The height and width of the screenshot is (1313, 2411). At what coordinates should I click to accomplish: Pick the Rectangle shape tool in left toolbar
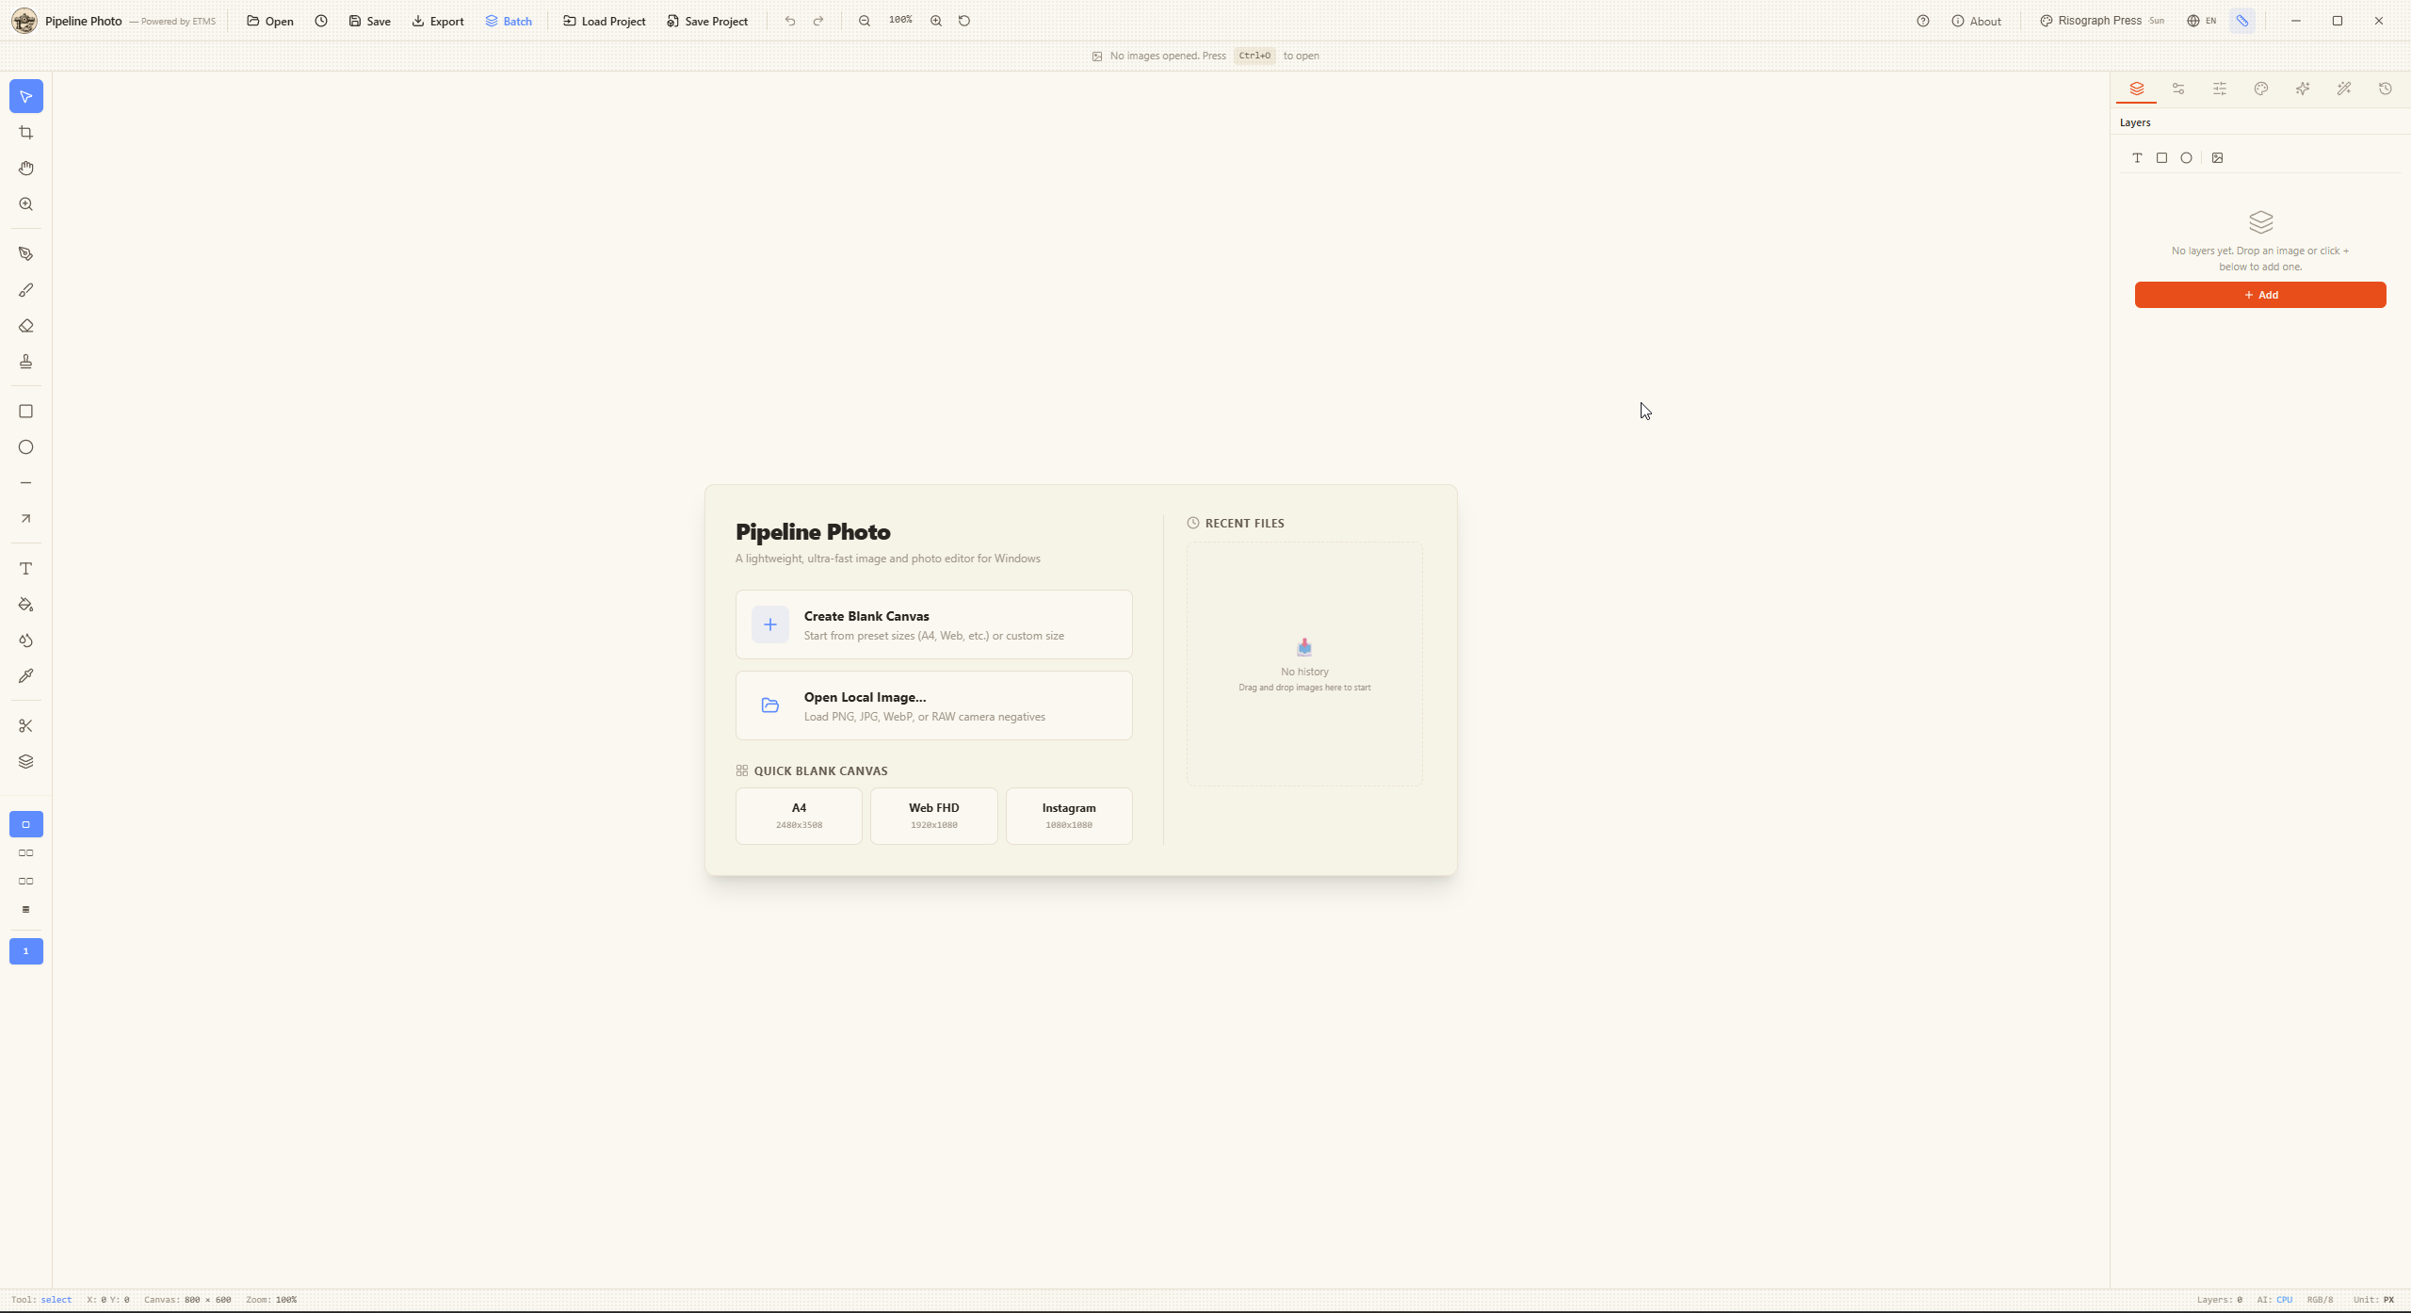(x=26, y=412)
